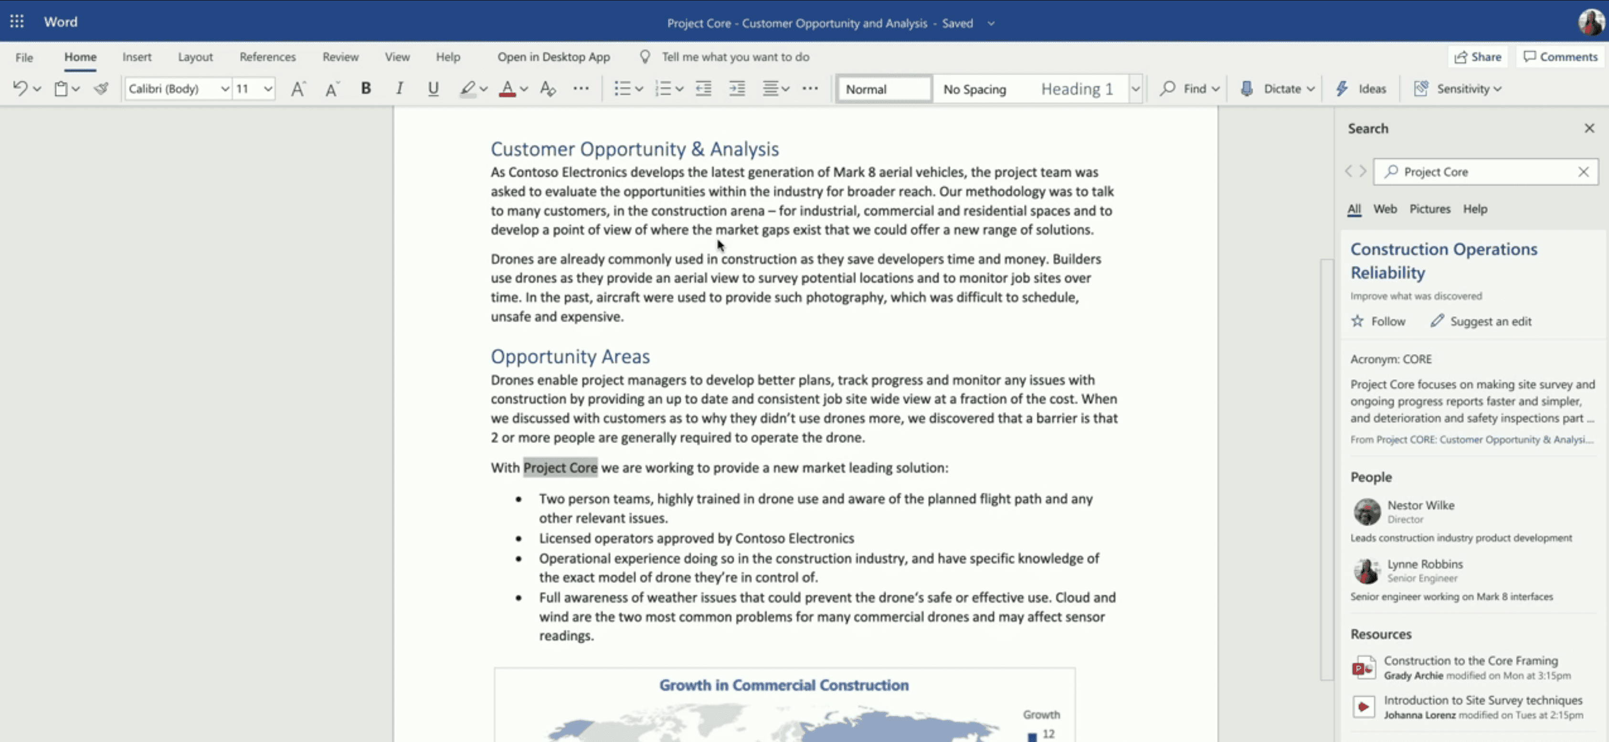Image resolution: width=1609 pixels, height=742 pixels.
Task: Select the Normal style
Action: (884, 89)
